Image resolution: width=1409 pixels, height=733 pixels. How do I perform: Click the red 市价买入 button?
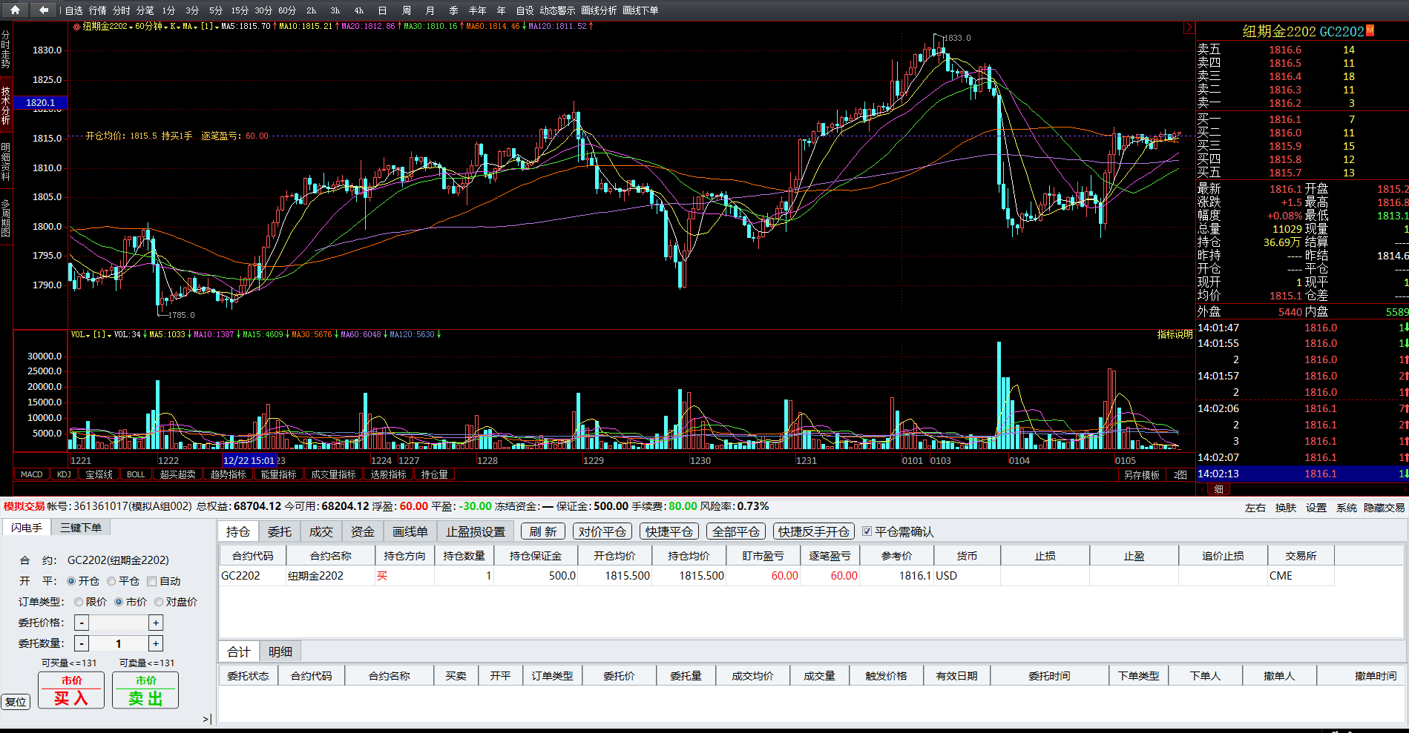(71, 690)
